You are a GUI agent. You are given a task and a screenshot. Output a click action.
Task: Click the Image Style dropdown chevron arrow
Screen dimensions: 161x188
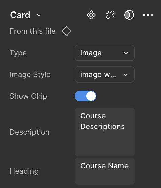[126, 75]
